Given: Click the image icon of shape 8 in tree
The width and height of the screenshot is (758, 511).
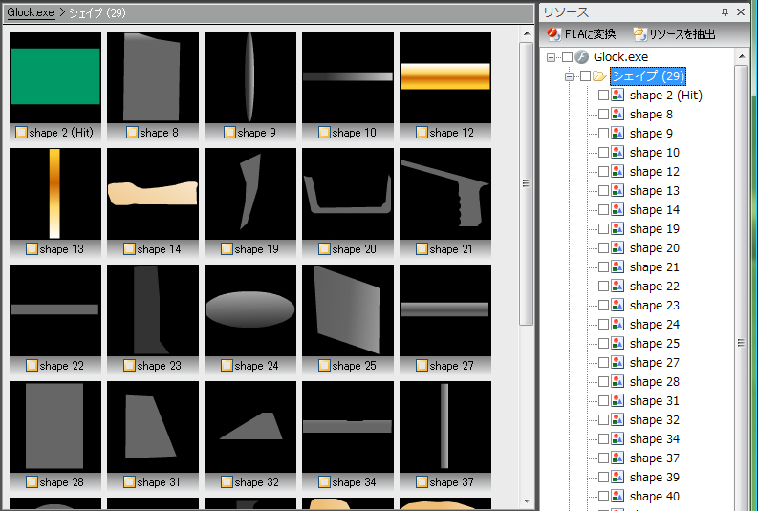Looking at the screenshot, I should click(617, 114).
